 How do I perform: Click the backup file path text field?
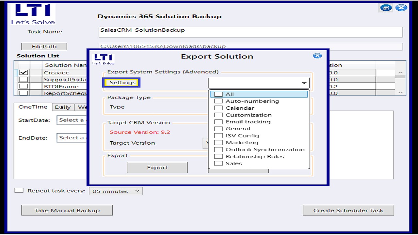(x=251, y=46)
